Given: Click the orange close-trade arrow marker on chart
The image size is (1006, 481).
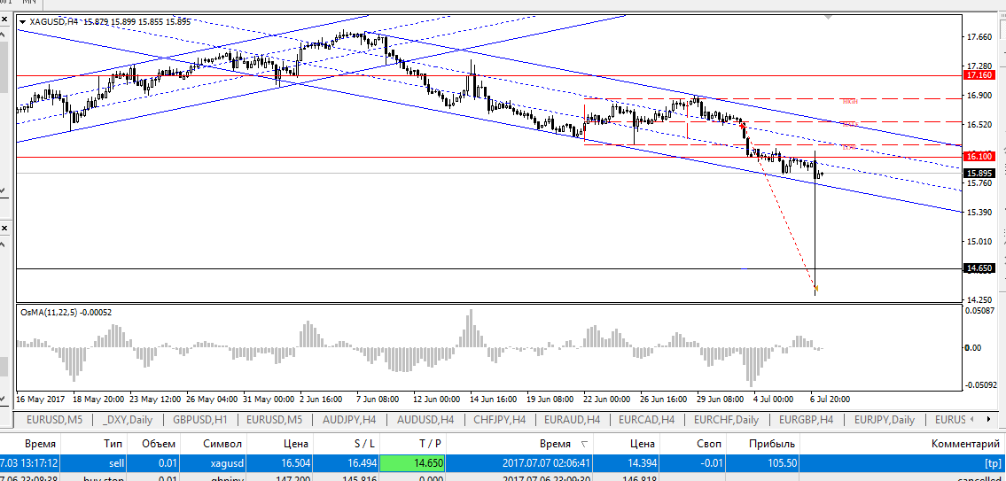Looking at the screenshot, I should pos(815,288).
